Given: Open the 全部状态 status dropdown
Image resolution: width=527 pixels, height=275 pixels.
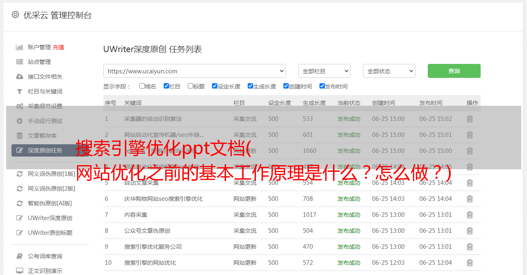Looking at the screenshot, I should coord(389,71).
